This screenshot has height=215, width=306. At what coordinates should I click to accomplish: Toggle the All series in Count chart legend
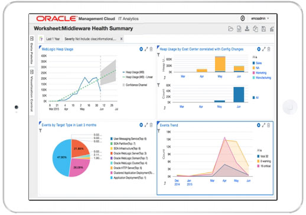256,98
